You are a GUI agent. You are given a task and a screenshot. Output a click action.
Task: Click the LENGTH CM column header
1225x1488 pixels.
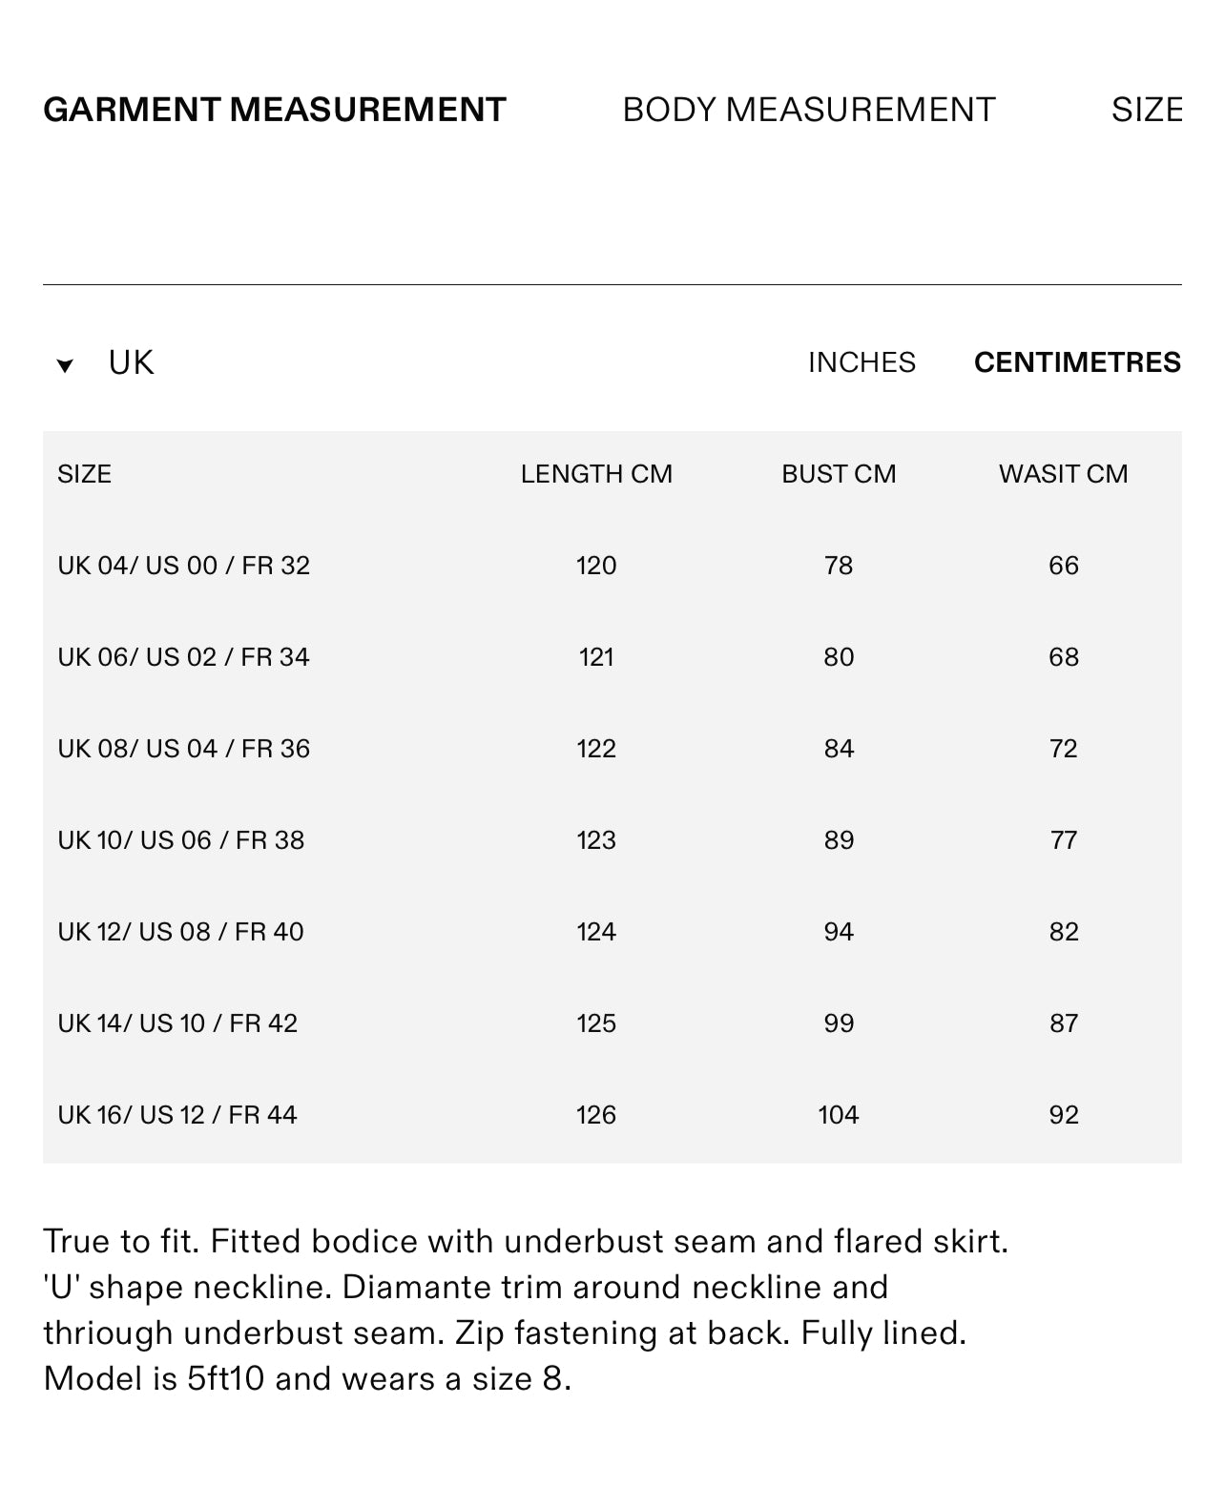point(596,474)
